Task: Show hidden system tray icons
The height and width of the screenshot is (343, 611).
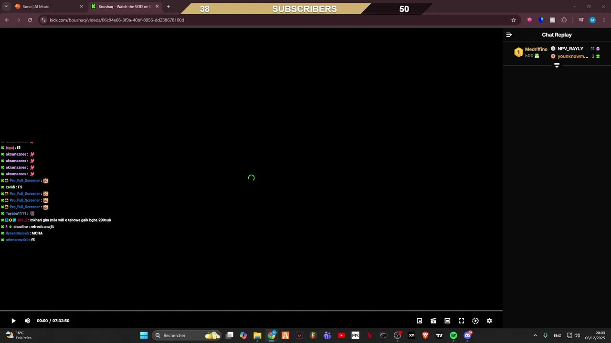Action: coord(535,335)
